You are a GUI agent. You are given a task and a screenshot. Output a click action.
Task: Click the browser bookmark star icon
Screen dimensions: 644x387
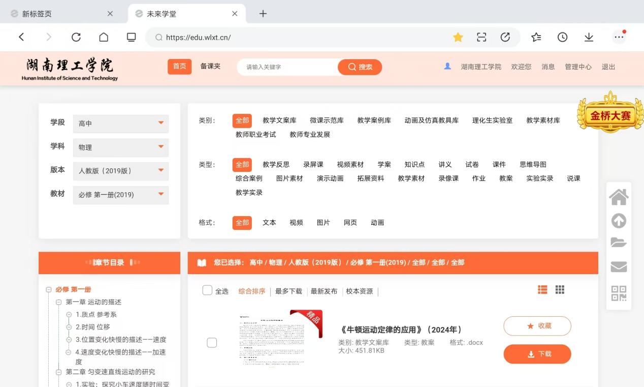(x=458, y=37)
